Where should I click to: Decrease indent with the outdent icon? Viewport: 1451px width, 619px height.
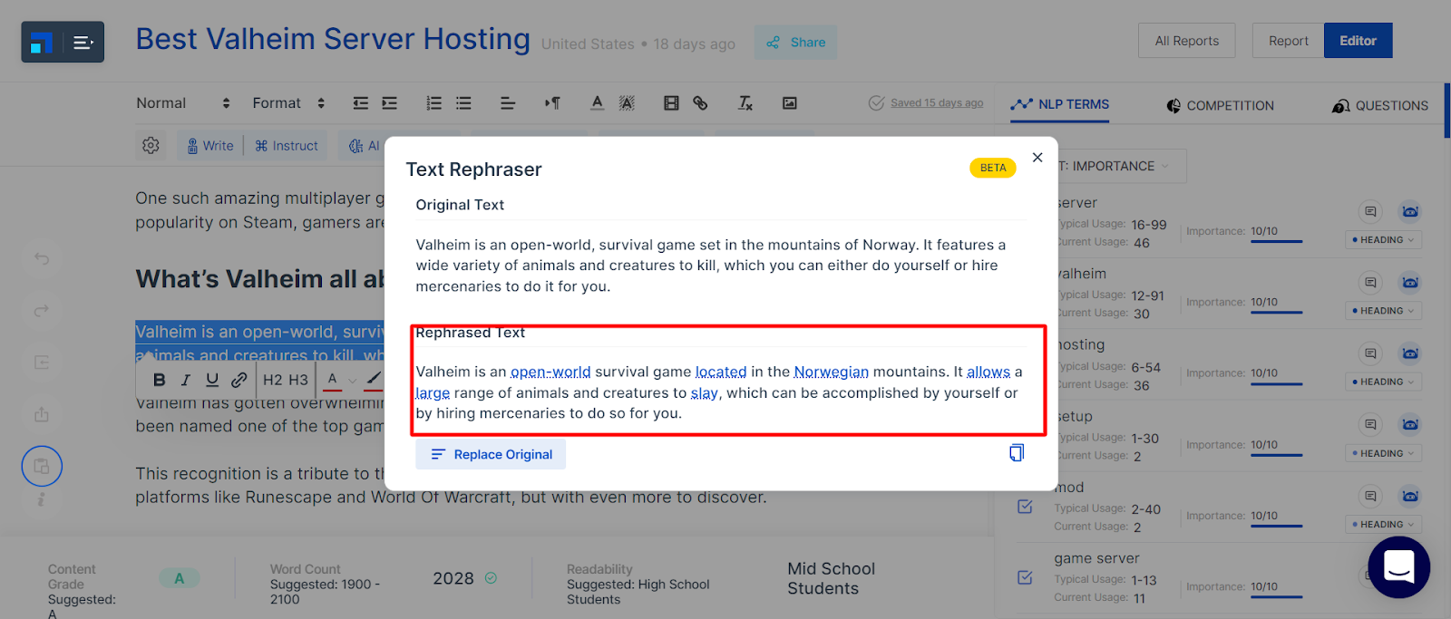click(x=361, y=103)
